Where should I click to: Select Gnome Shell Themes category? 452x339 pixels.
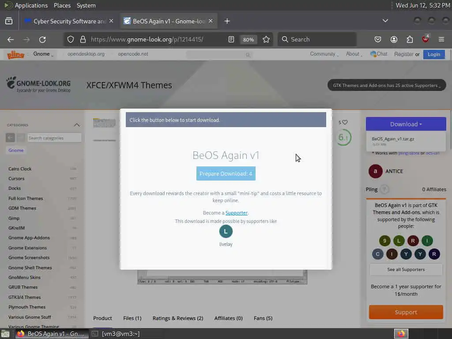pyautogui.click(x=30, y=268)
